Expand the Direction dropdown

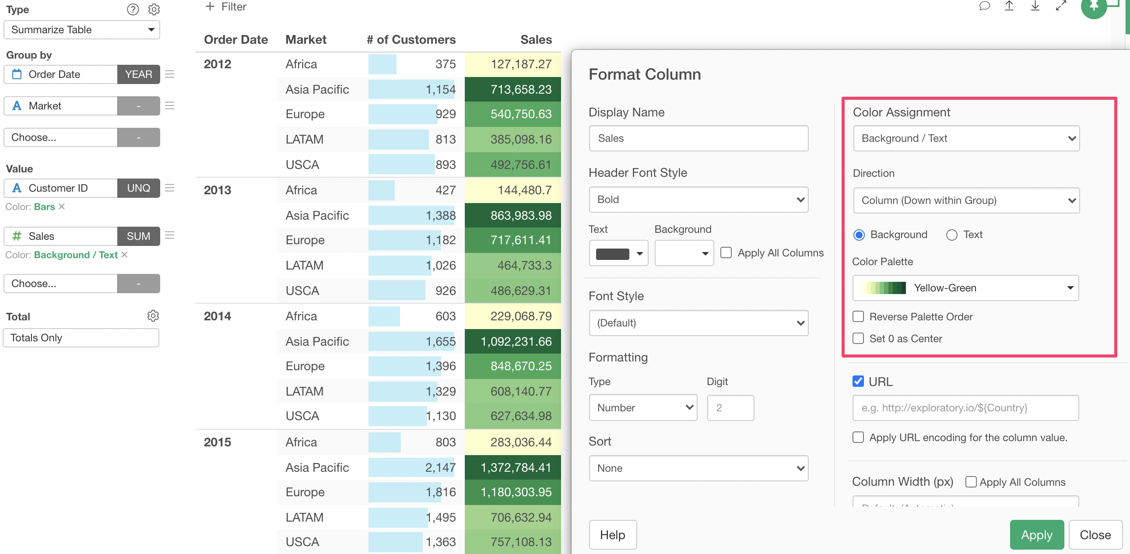point(965,200)
